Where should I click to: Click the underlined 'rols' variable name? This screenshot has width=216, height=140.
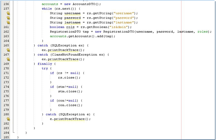pyautogui.click(x=70, y=27)
